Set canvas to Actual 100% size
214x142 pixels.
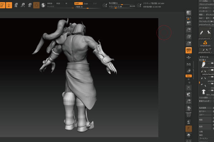pos(189,37)
